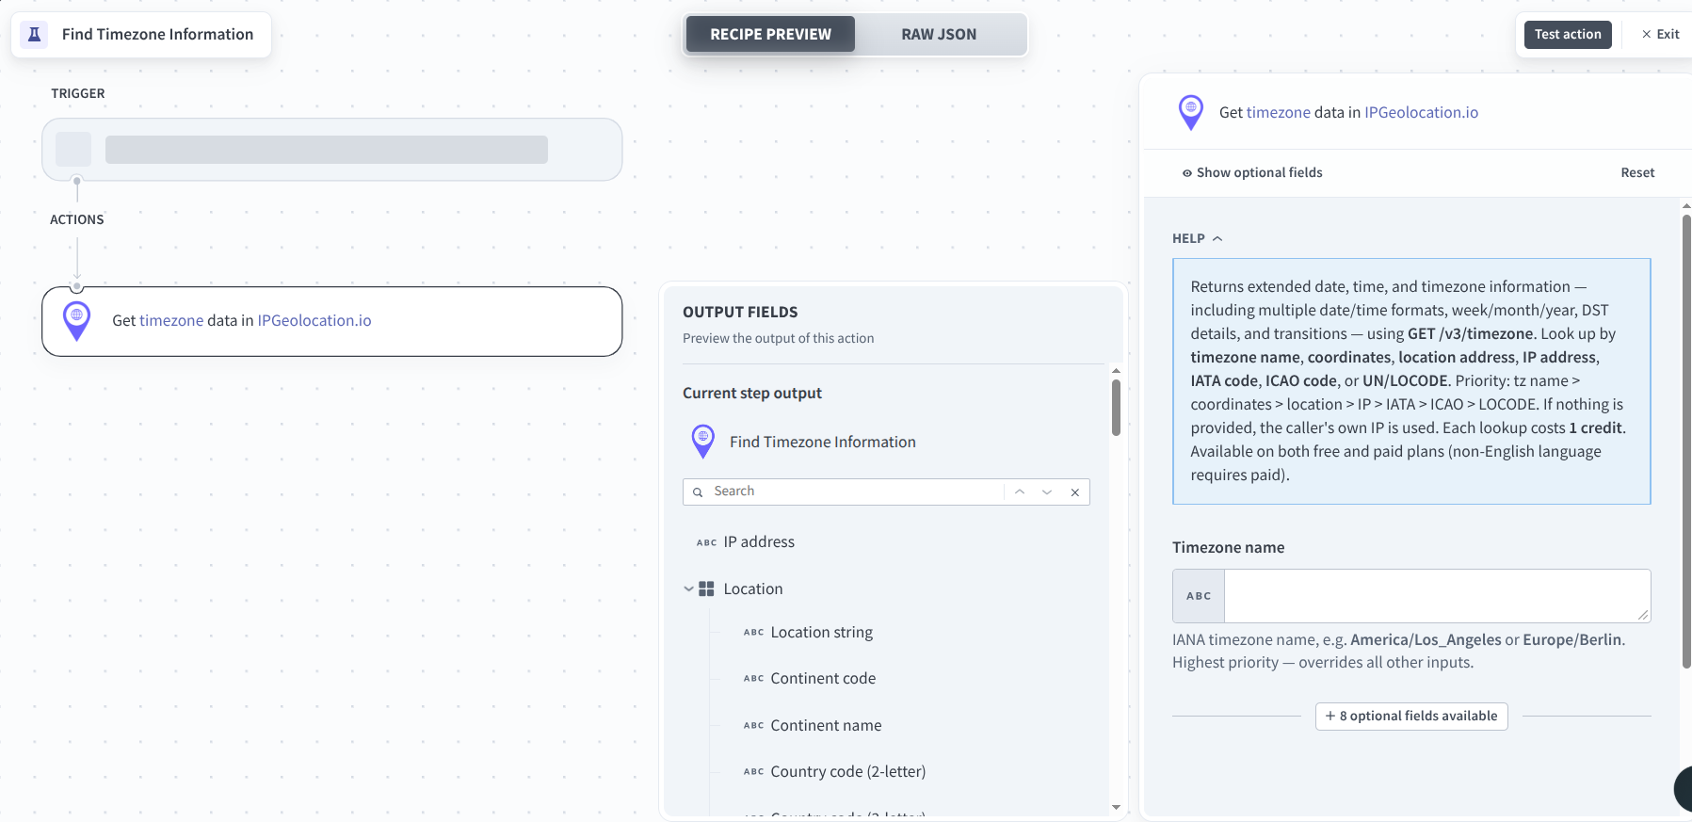Click the ABC type icon next to Continent name

pyautogui.click(x=753, y=726)
